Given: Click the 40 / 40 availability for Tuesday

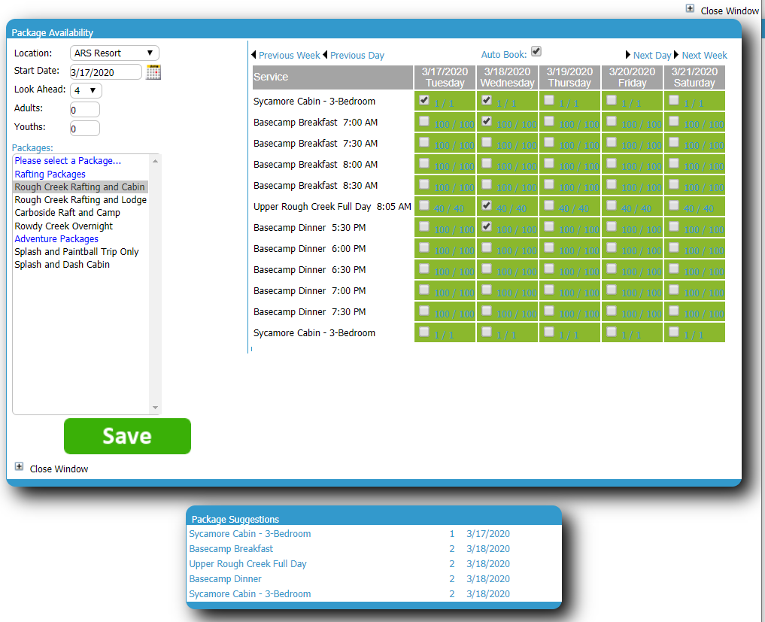Looking at the screenshot, I should tap(449, 209).
